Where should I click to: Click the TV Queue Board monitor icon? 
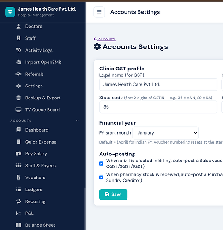(x=18, y=110)
